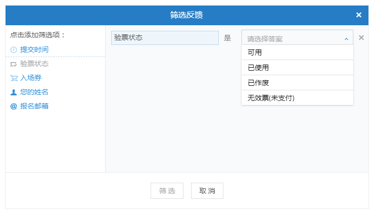This screenshot has width=374, height=214.
Task: Open the 请选择答案 combo box
Action: coord(297,38)
